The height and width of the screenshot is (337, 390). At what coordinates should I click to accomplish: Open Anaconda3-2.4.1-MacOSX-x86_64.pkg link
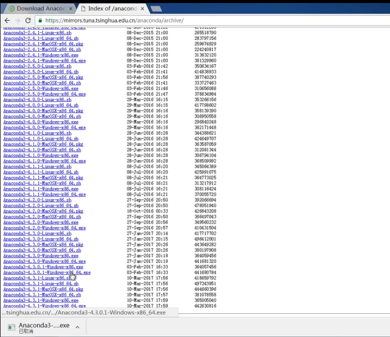coord(43,44)
